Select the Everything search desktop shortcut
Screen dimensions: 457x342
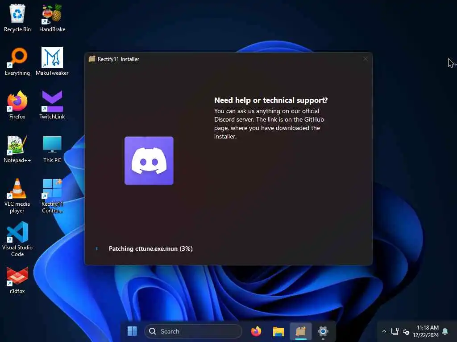coord(17,61)
